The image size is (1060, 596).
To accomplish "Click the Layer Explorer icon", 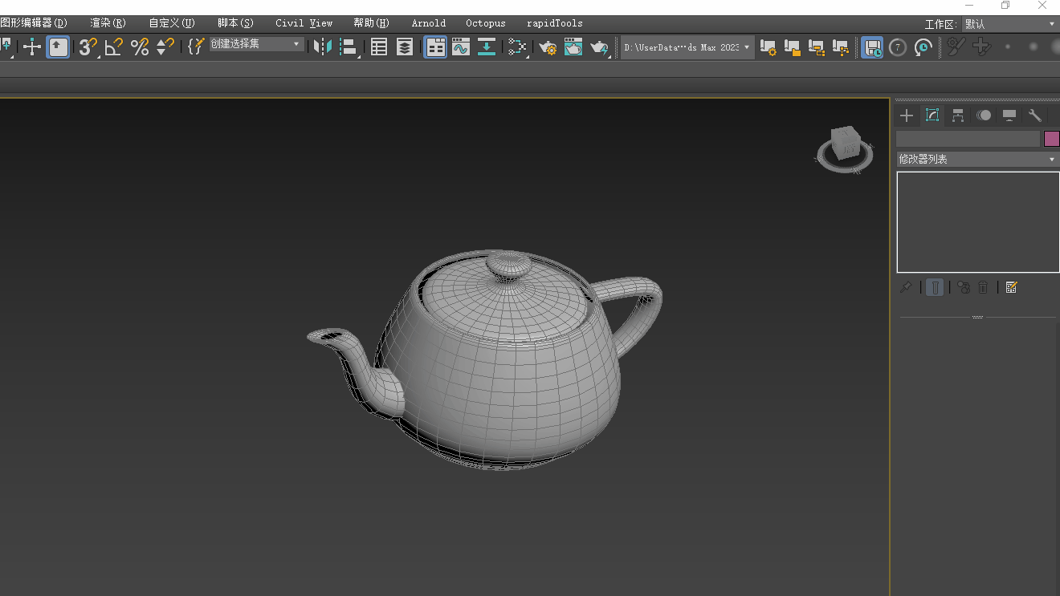I will pos(405,47).
